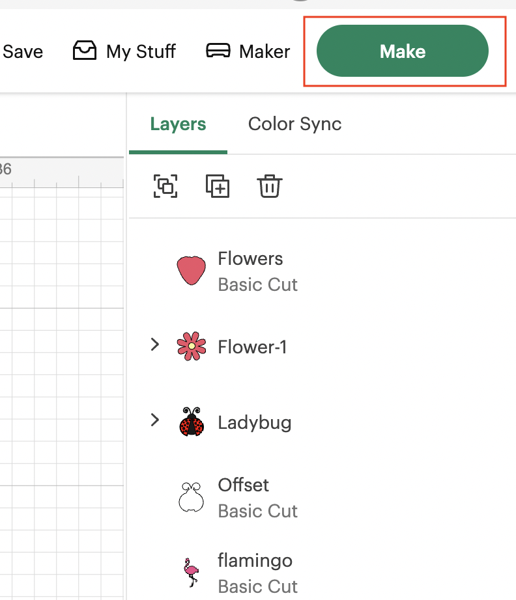Select the Flowers layer thumbnail
Image resolution: width=516 pixels, height=600 pixels.
click(x=191, y=271)
